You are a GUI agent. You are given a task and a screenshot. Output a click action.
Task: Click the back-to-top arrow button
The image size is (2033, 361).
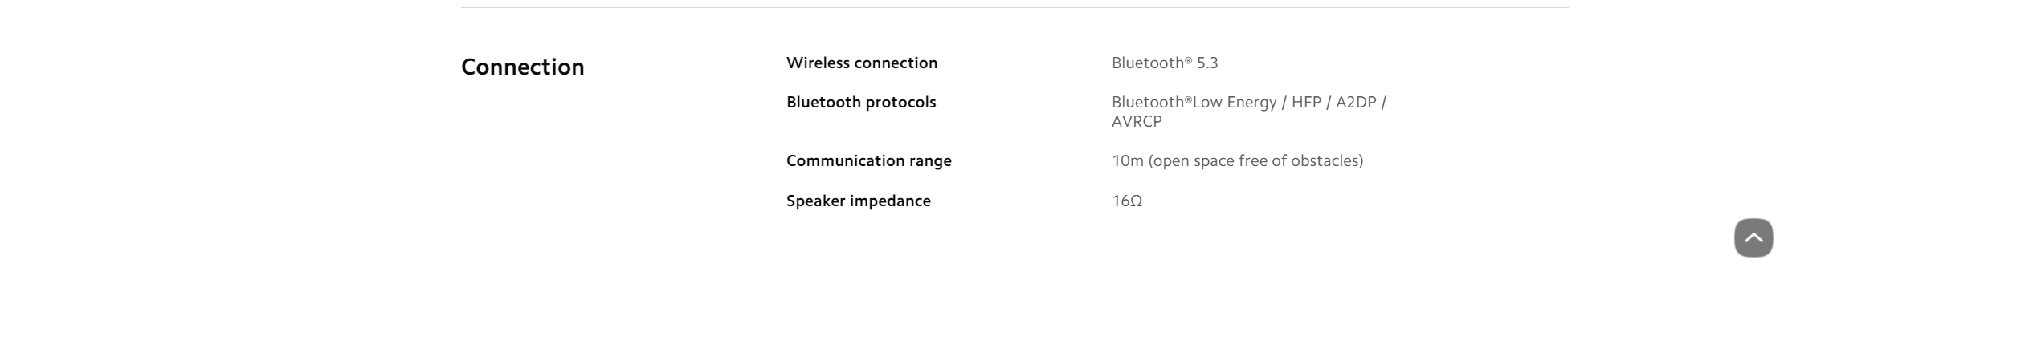[1753, 237]
